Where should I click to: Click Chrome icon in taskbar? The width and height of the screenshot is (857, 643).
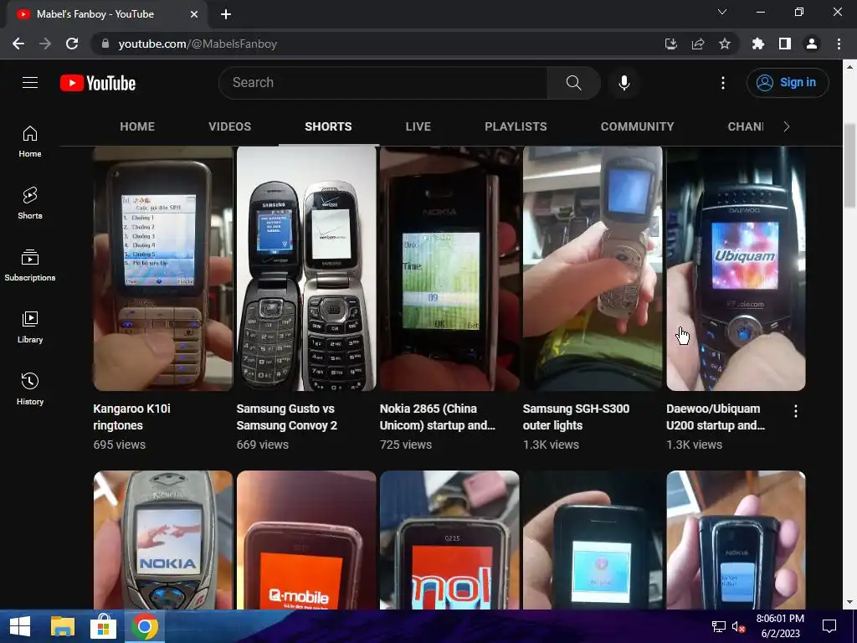[x=144, y=626]
